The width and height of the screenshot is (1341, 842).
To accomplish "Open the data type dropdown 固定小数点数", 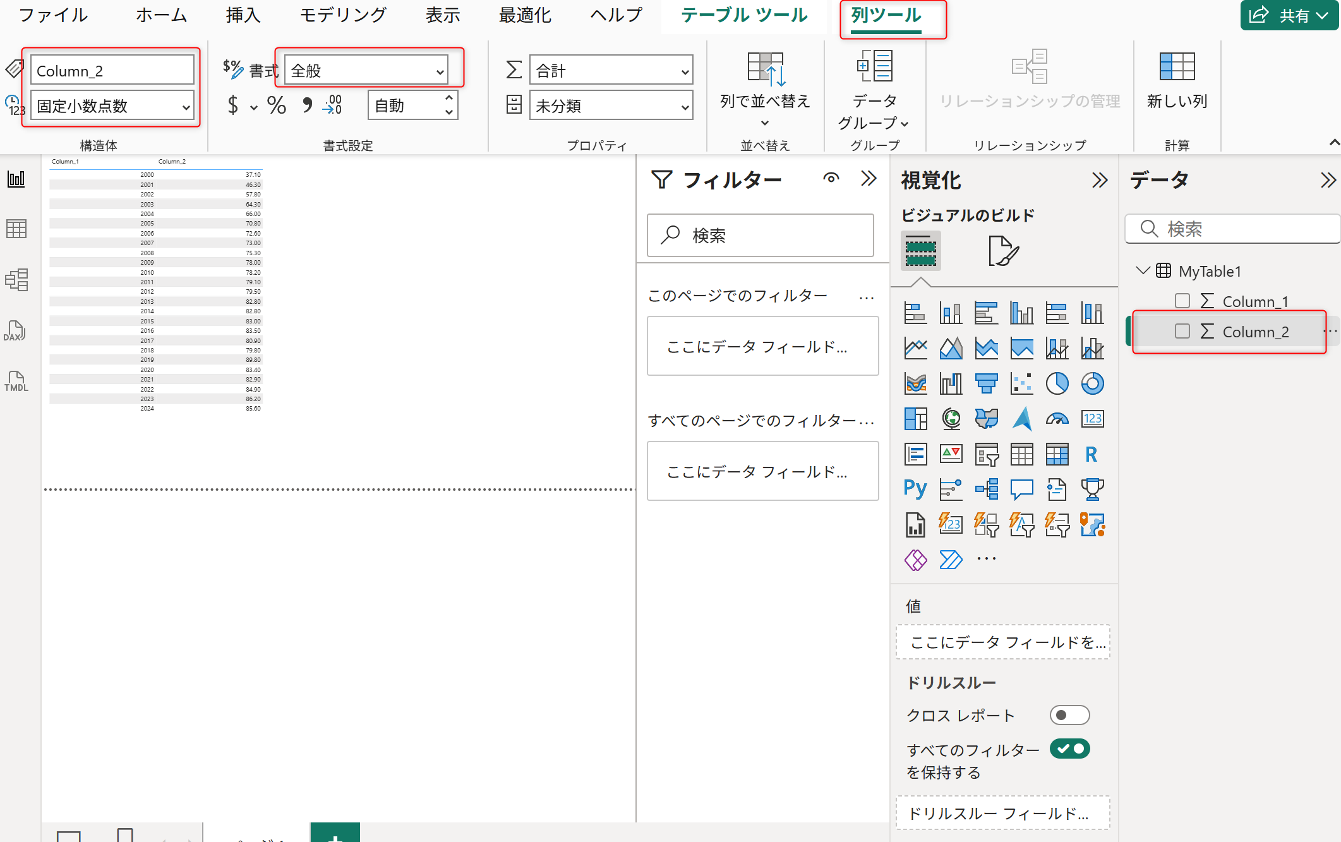I will pyautogui.click(x=112, y=105).
